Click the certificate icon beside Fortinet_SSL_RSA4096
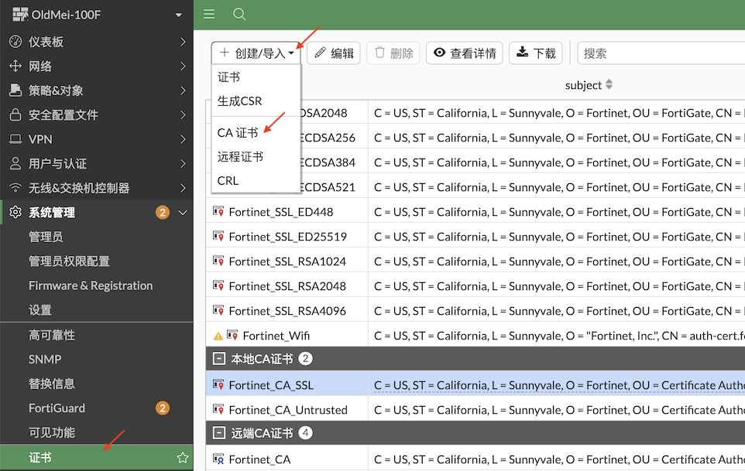The image size is (745, 471). coord(218,310)
